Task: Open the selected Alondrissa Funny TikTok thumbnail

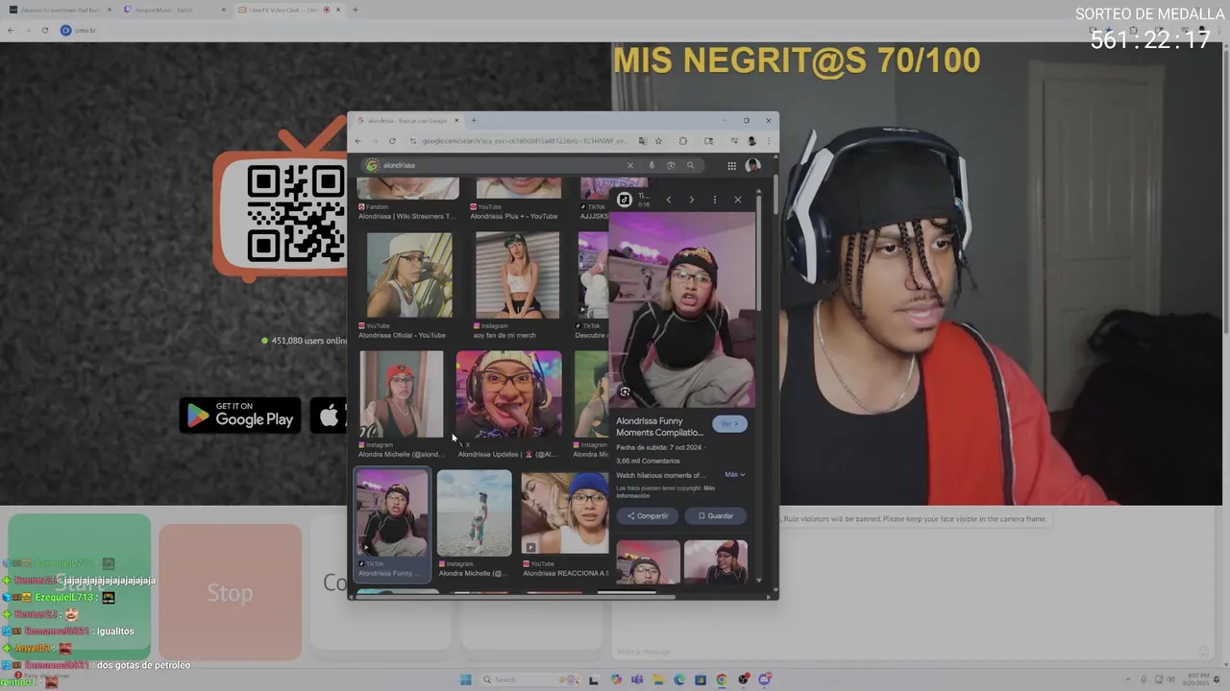Action: coord(392,513)
